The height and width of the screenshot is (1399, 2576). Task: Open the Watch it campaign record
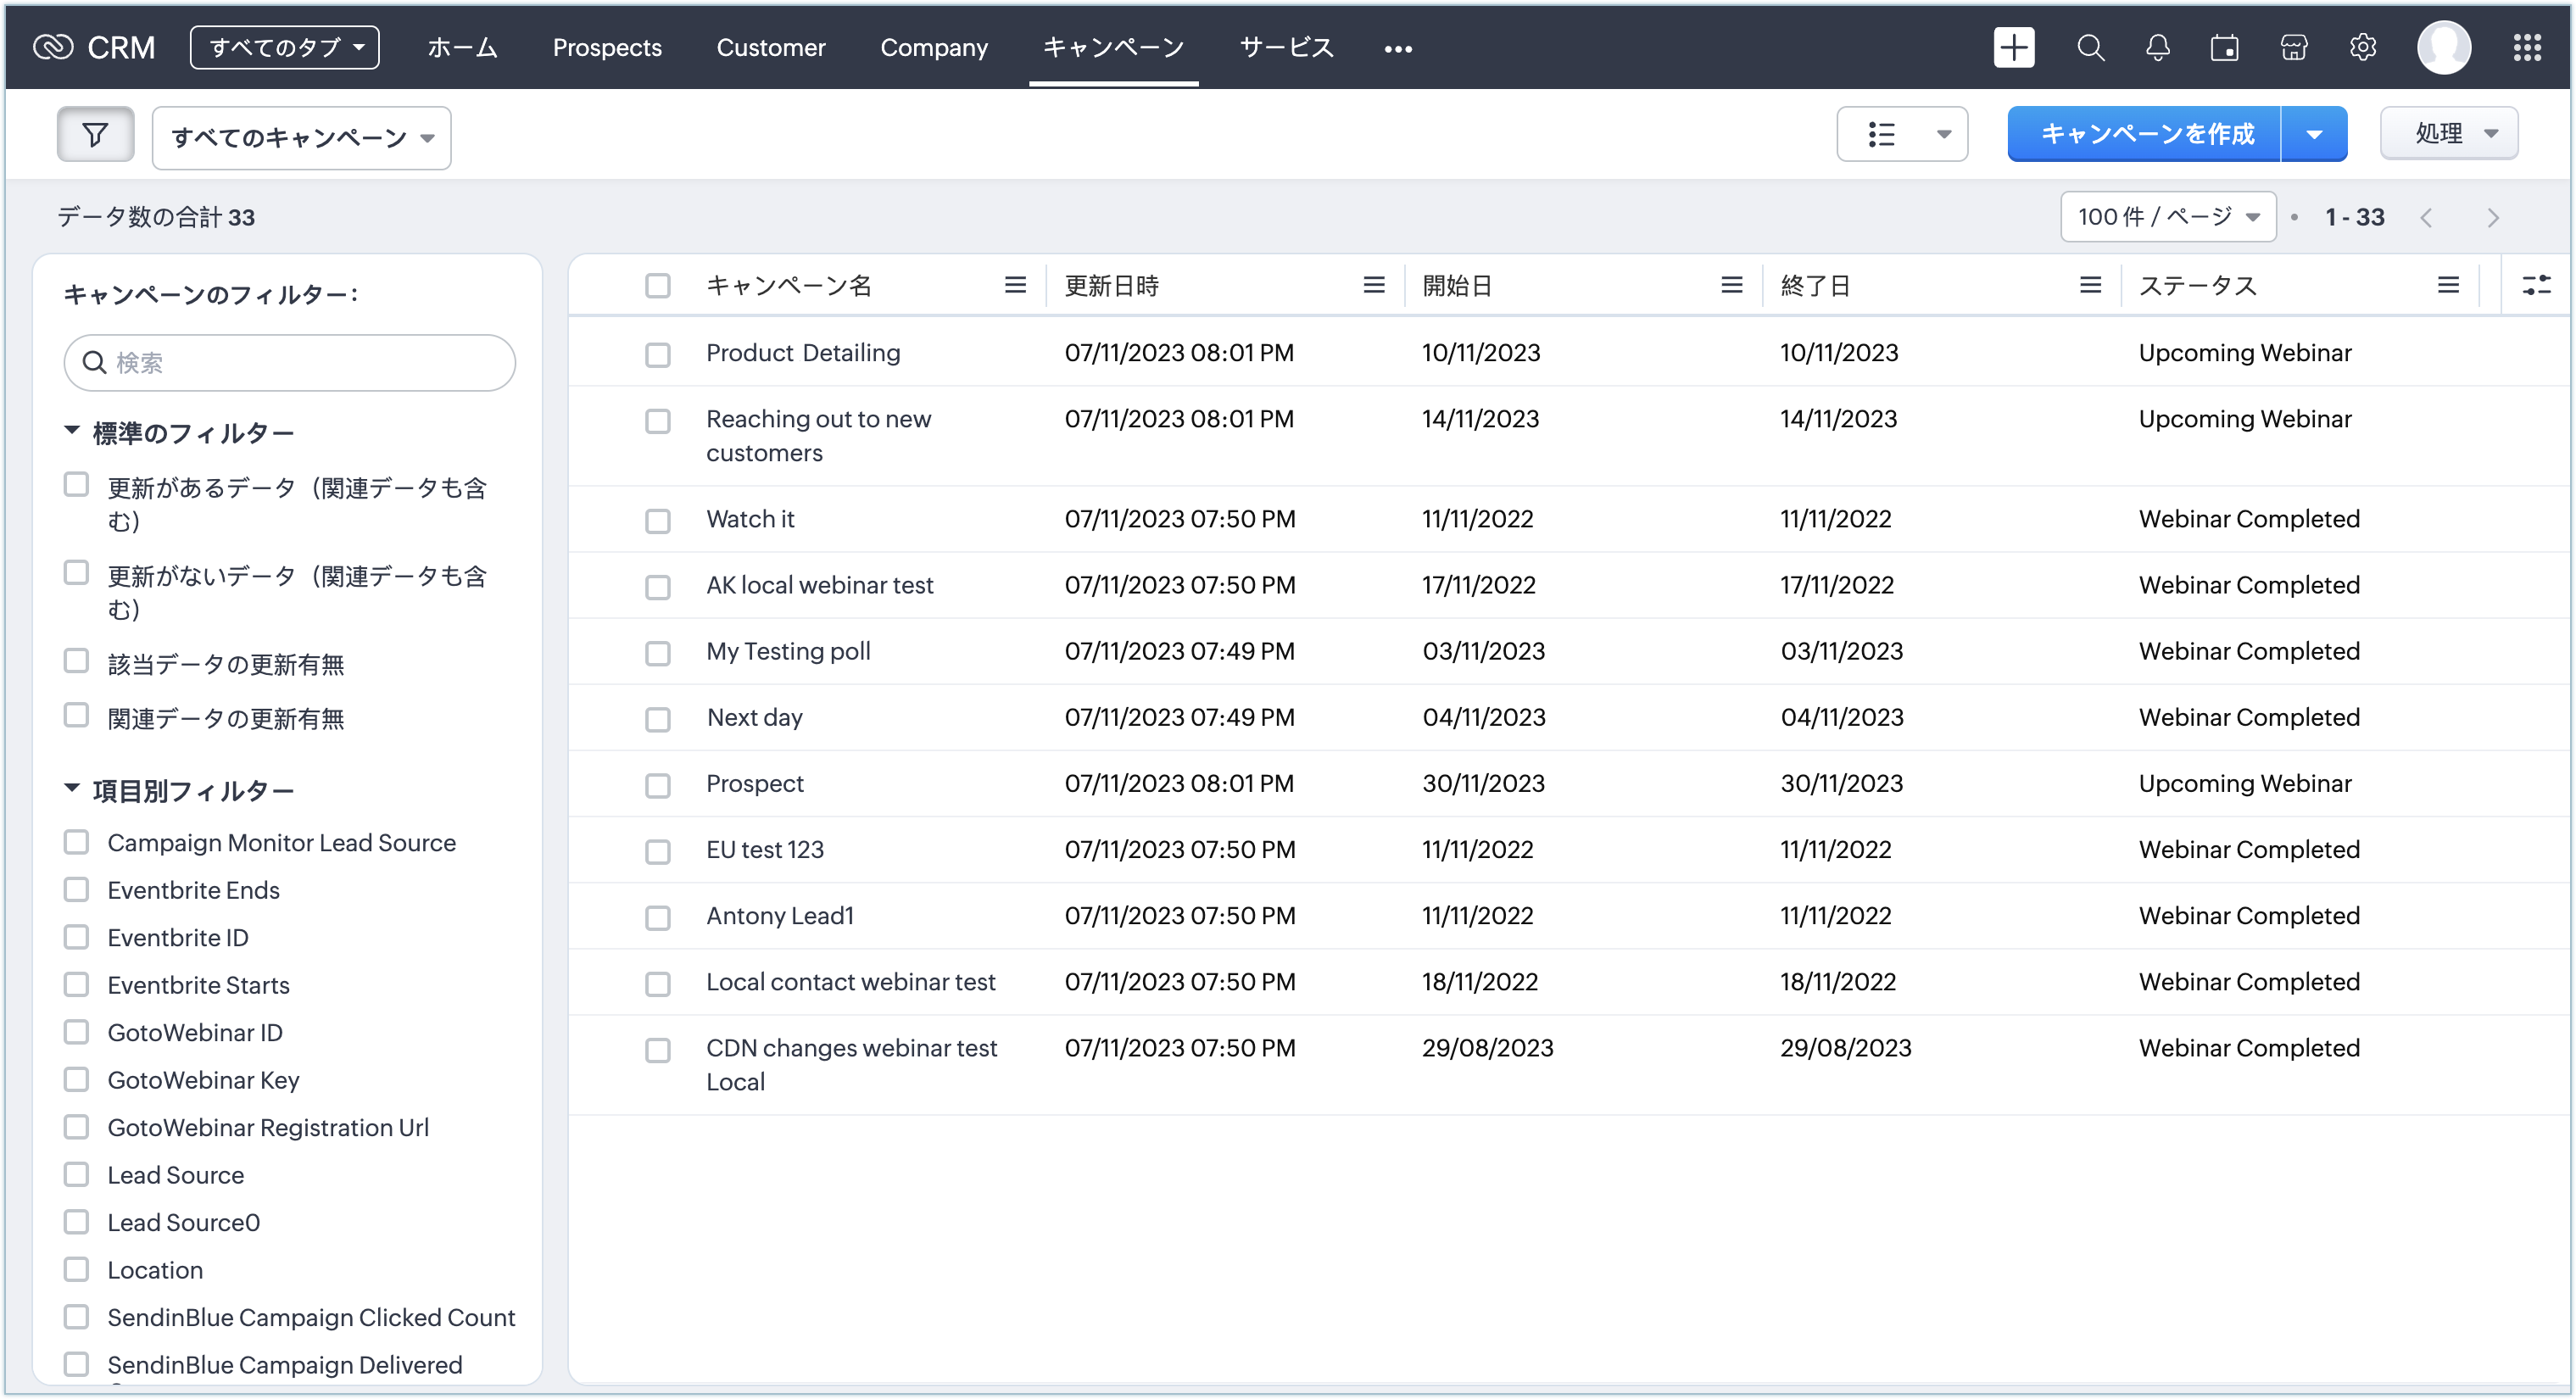point(749,519)
